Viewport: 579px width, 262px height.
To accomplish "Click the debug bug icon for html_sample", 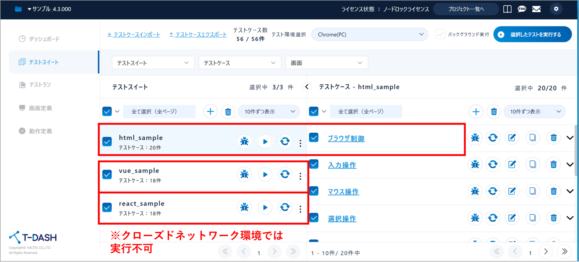I will point(244,141).
